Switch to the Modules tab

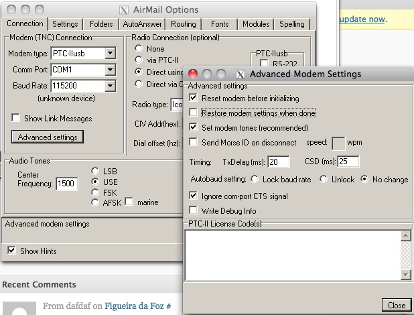tap(256, 24)
